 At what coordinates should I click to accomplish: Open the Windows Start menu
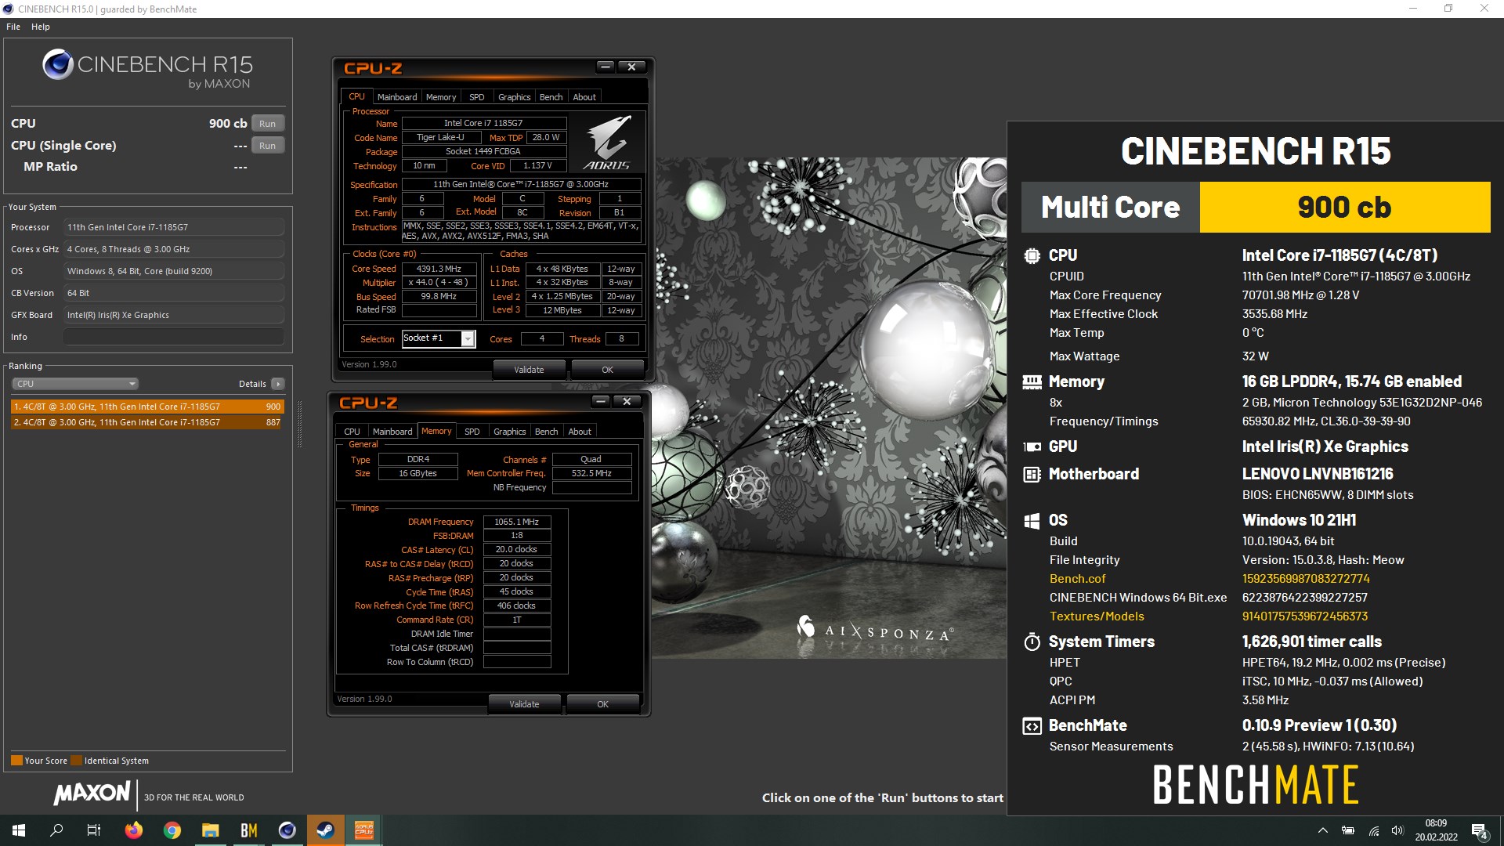[x=19, y=830]
